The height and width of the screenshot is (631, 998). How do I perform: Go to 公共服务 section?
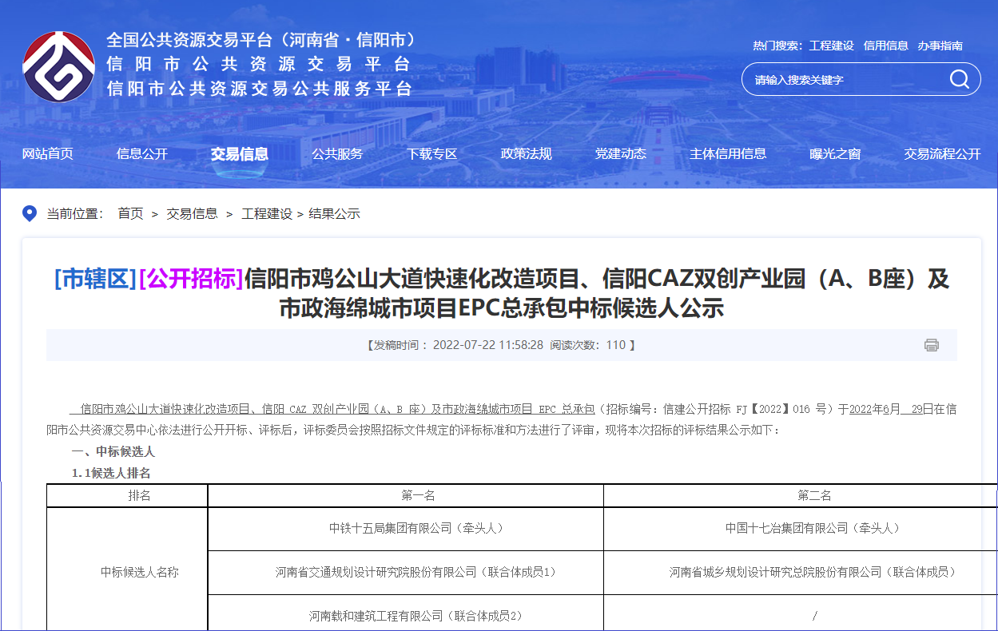337,154
